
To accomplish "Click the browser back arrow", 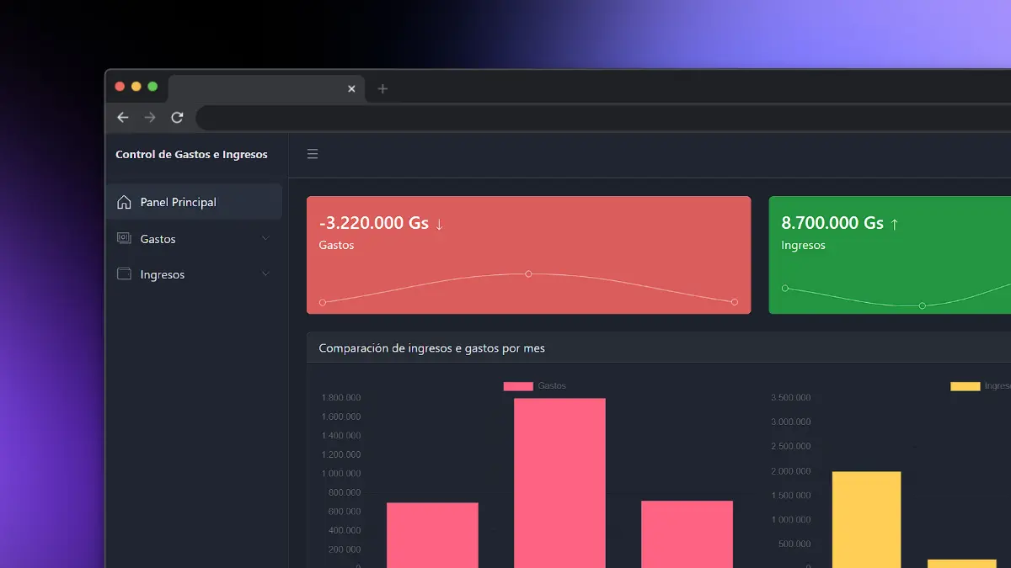I will click(123, 118).
